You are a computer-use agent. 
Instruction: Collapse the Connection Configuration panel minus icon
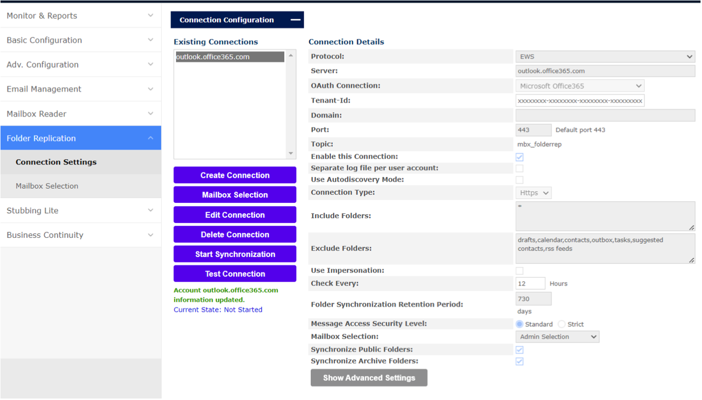[x=295, y=20]
